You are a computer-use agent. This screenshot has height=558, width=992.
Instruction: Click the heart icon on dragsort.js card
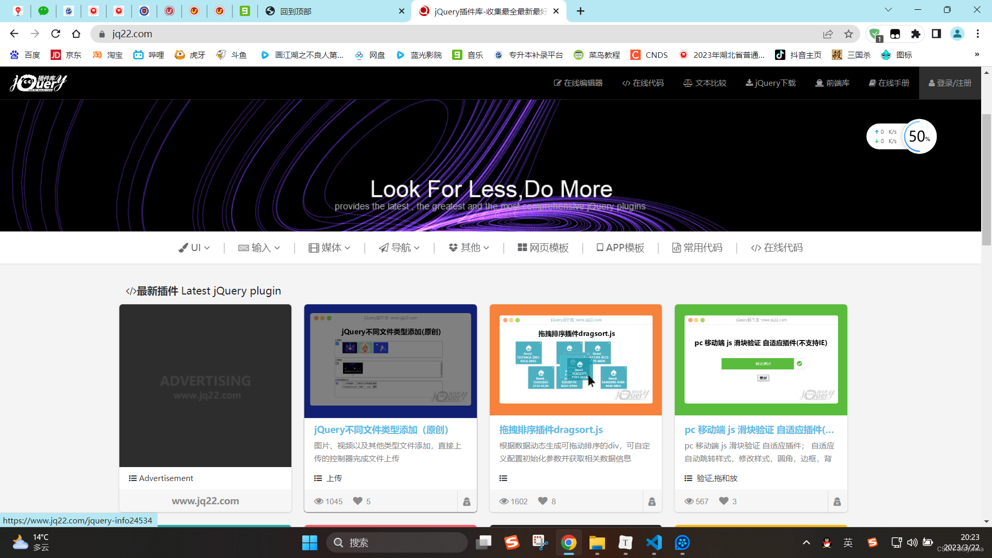542,501
